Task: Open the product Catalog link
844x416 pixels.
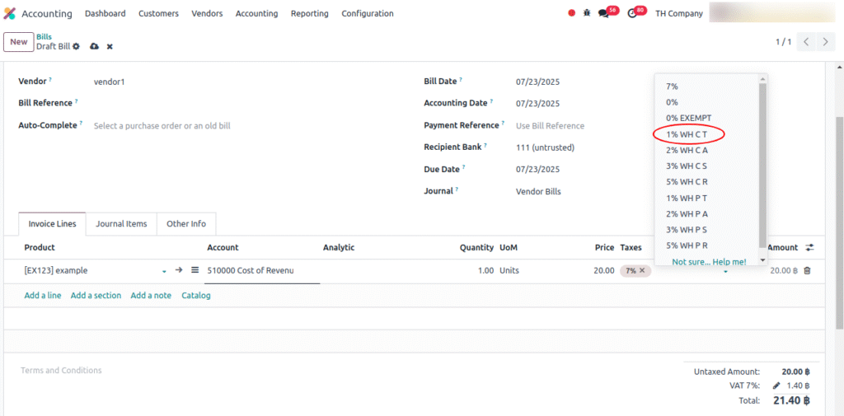Action: [x=196, y=296]
